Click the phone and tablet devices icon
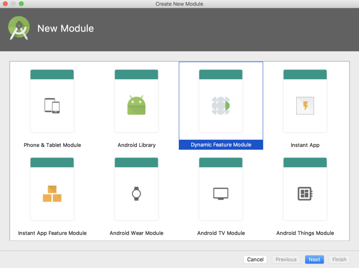Image resolution: width=359 pixels, height=268 pixels. click(x=52, y=105)
